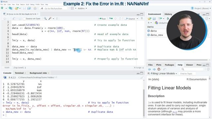Toggle the Source on Save checkbox
The width and height of the screenshot is (212, 119).
(24, 19)
